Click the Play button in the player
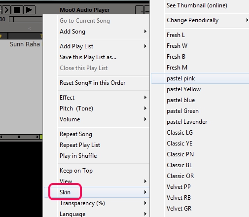Image resolution: width=249 pixels, height=217 pixels. point(29,10)
